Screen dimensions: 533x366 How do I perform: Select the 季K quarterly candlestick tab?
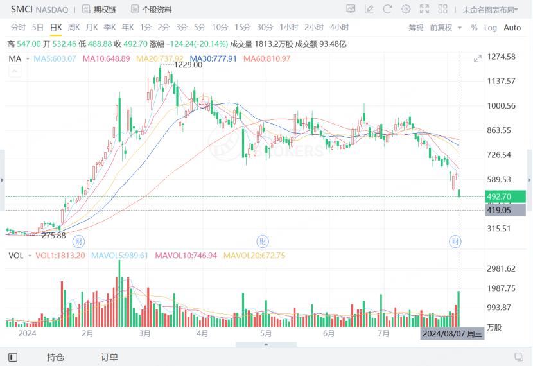(110, 27)
